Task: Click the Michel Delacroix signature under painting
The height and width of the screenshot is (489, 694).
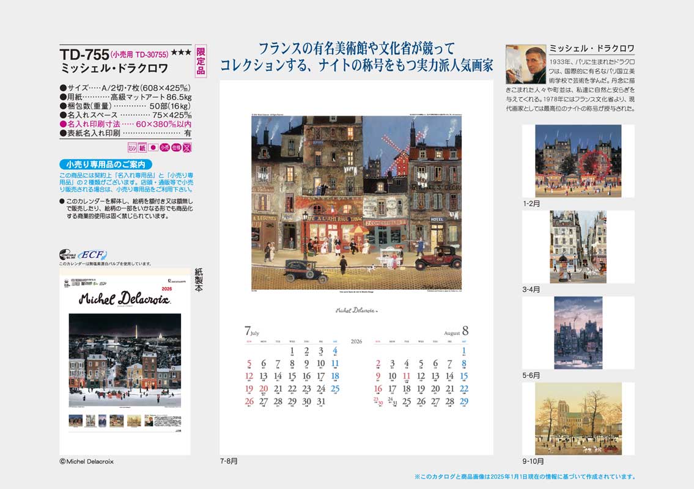Action: point(356,311)
